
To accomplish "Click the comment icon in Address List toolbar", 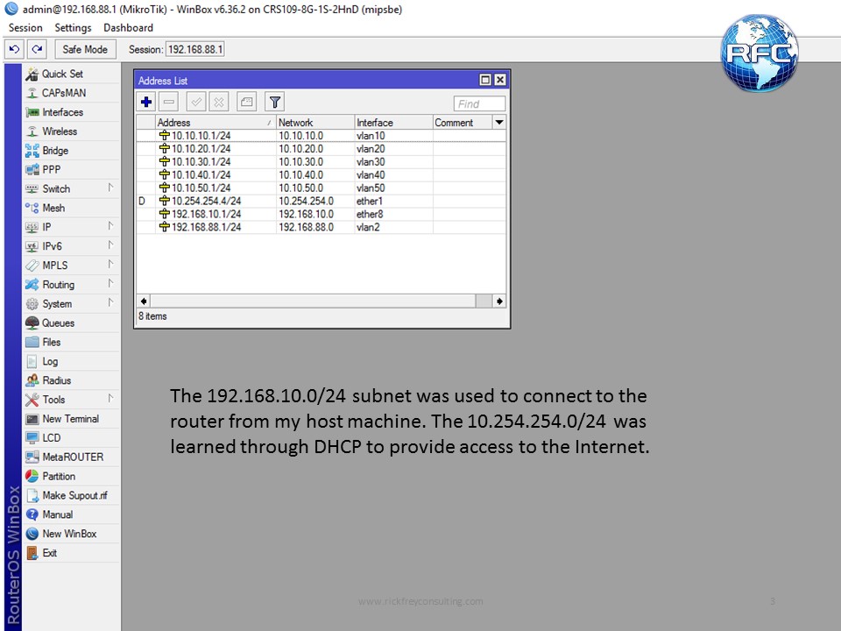I will [x=246, y=102].
